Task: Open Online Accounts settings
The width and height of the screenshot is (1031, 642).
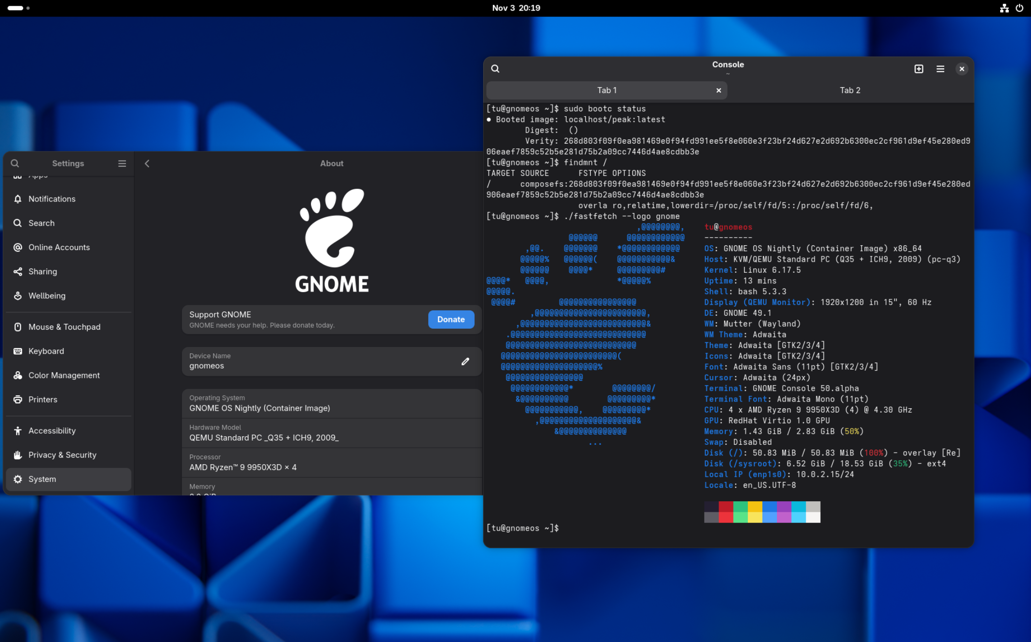Action: pos(59,247)
